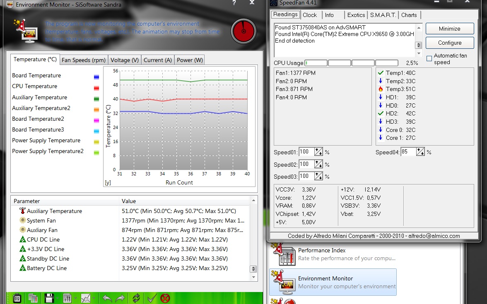The height and width of the screenshot is (304, 487).
Task: Open the Current (A) tab
Action: pos(158,60)
